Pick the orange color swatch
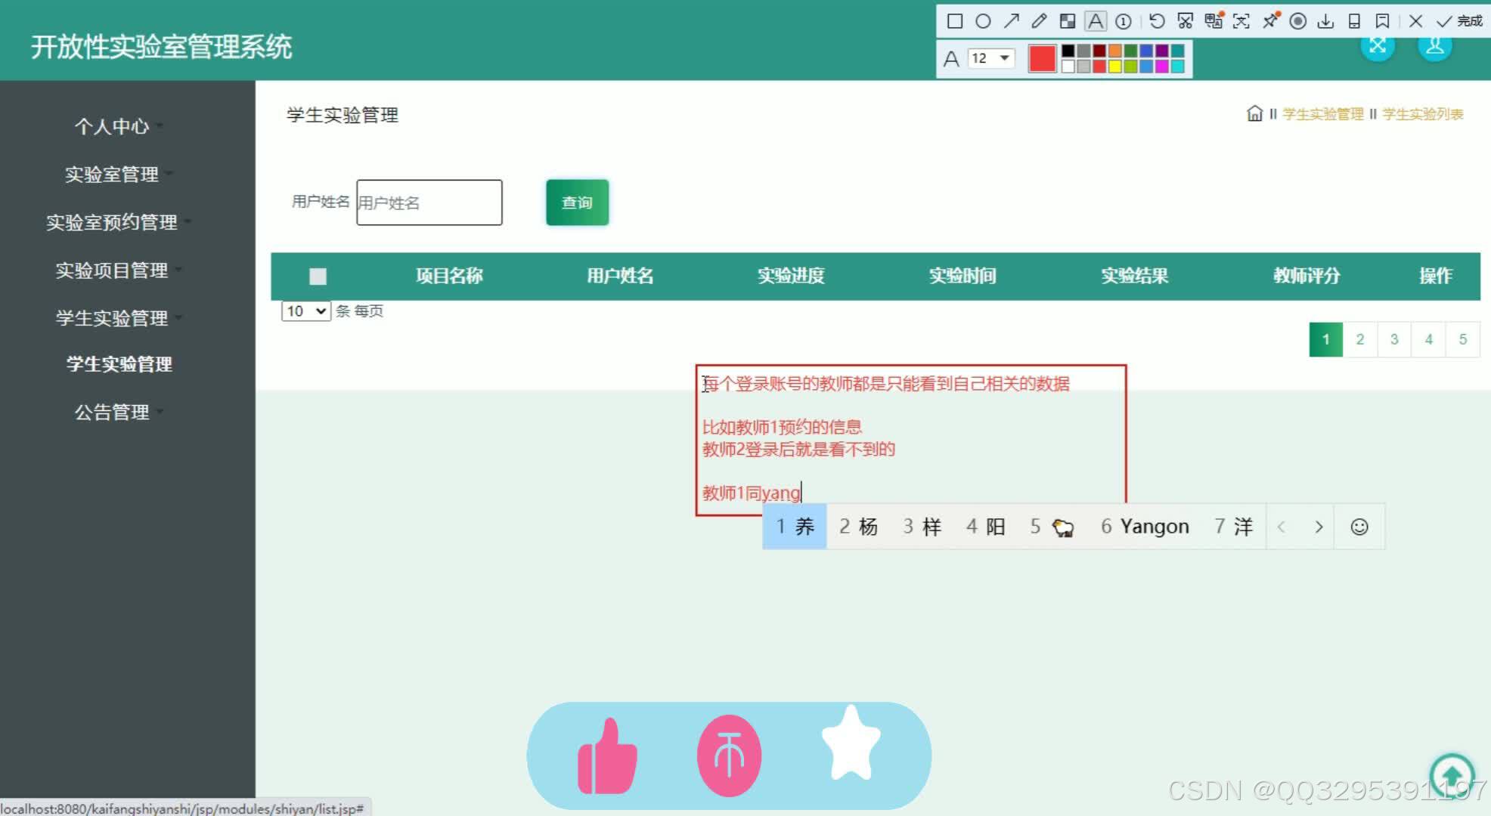 point(1114,51)
